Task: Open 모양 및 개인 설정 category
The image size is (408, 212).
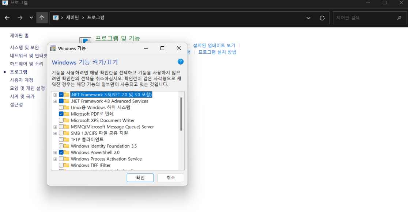Action: point(27,88)
